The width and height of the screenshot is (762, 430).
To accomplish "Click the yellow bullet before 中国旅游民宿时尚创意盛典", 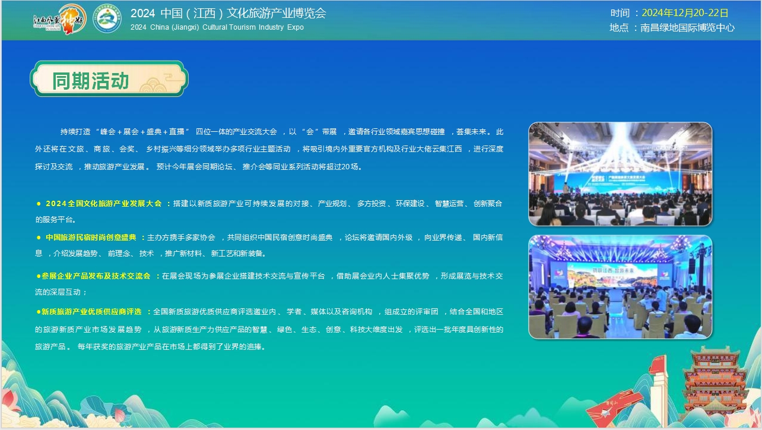I will pyautogui.click(x=39, y=238).
